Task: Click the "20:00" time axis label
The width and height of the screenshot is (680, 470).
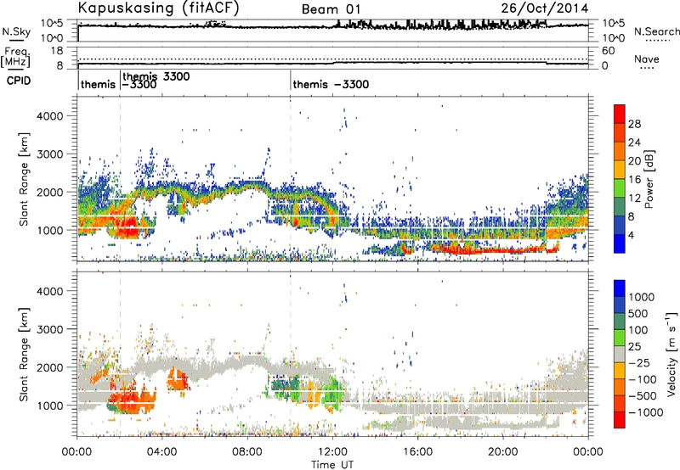Action: (503, 452)
